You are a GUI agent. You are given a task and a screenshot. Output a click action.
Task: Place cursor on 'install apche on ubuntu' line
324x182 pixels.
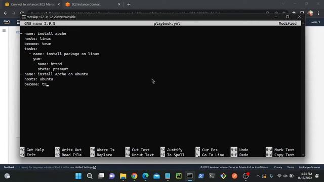coord(56,74)
